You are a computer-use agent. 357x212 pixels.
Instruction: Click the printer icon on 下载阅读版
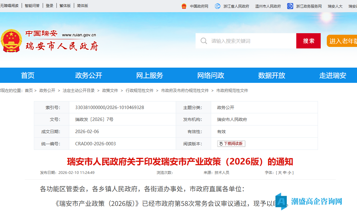pyautogui.click(x=221, y=143)
